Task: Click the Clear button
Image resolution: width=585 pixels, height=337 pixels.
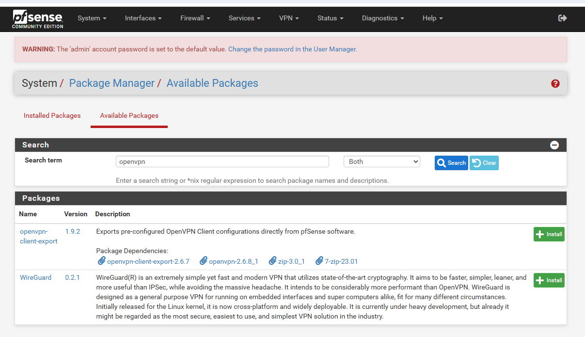Action: pyautogui.click(x=484, y=163)
